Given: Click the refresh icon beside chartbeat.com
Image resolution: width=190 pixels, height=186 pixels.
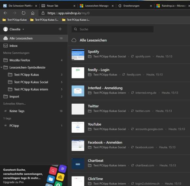Looking at the screenshot, I should [132, 165].
